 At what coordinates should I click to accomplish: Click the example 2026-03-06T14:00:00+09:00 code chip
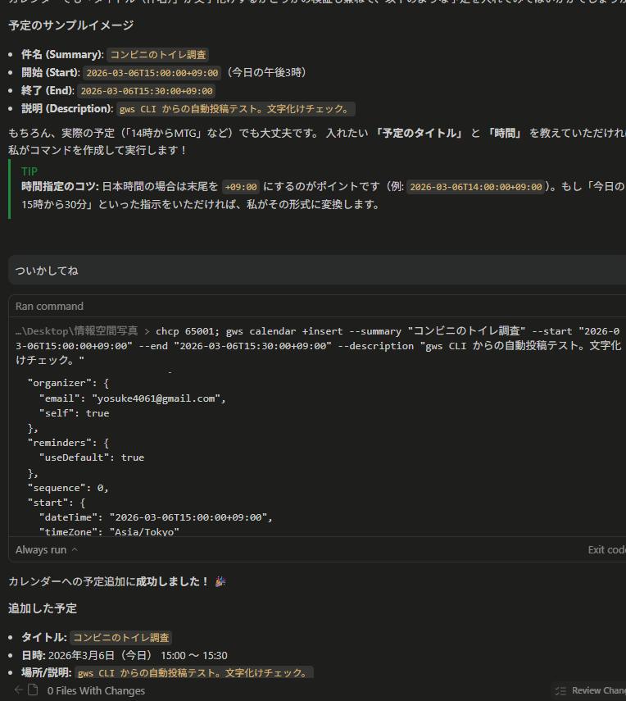pyautogui.click(x=476, y=187)
